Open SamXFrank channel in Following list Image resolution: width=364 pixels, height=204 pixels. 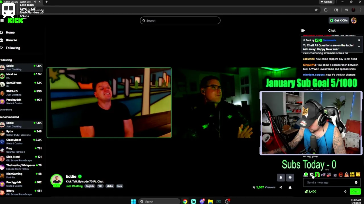[x=21, y=84]
